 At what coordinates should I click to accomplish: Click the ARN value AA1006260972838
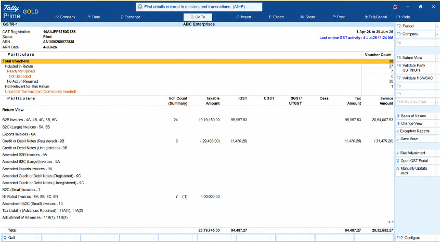58,42
